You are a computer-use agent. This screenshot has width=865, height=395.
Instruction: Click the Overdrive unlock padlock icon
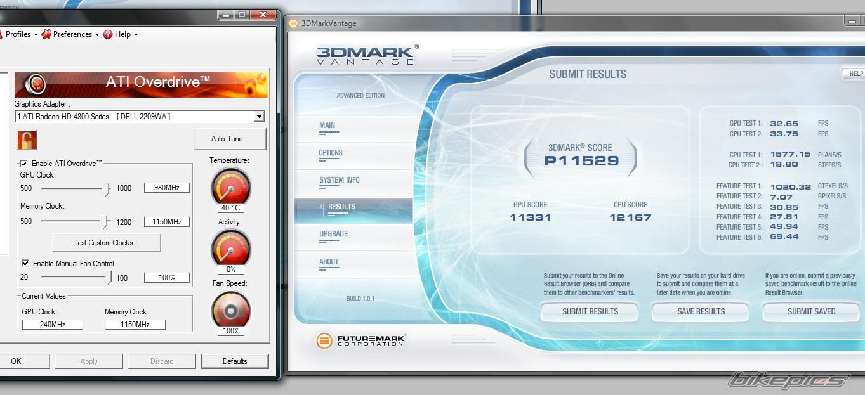point(27,140)
